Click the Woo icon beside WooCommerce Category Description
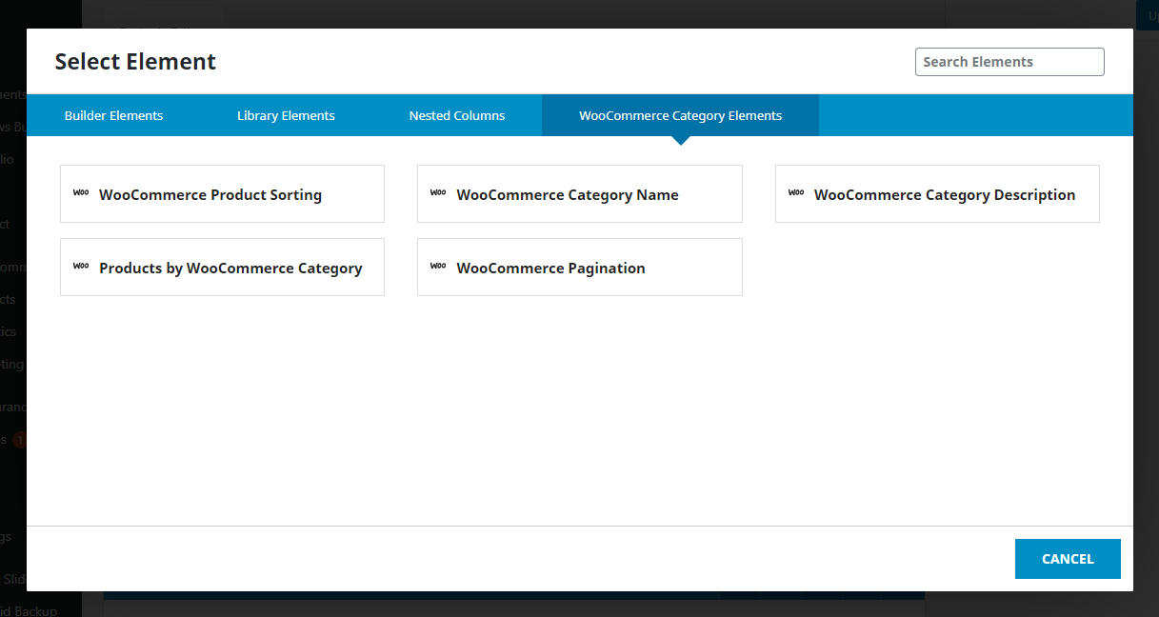 pyautogui.click(x=796, y=193)
